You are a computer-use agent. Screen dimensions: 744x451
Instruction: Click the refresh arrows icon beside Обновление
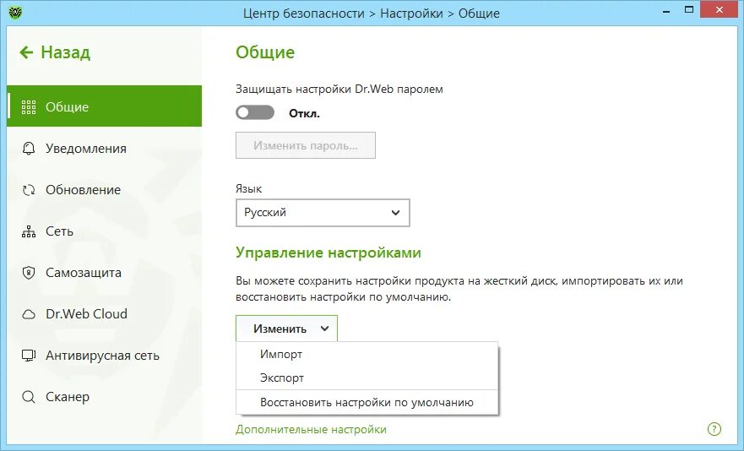click(29, 190)
